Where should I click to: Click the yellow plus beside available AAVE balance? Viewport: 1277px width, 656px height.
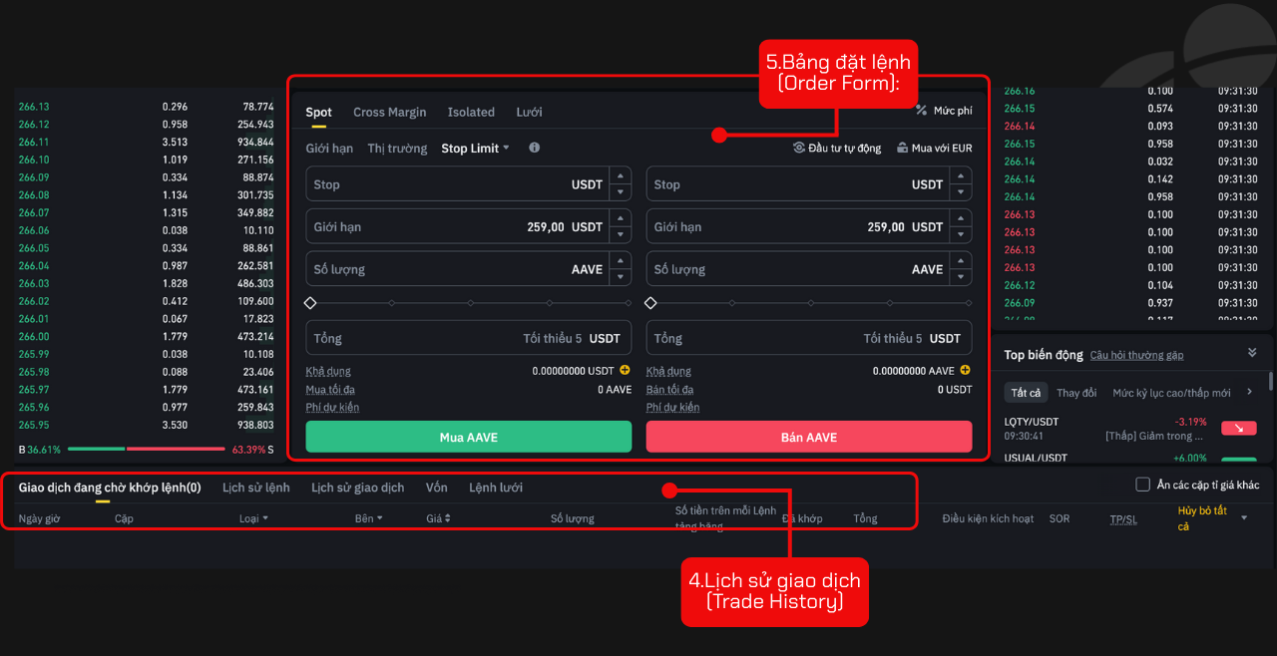[x=964, y=370]
